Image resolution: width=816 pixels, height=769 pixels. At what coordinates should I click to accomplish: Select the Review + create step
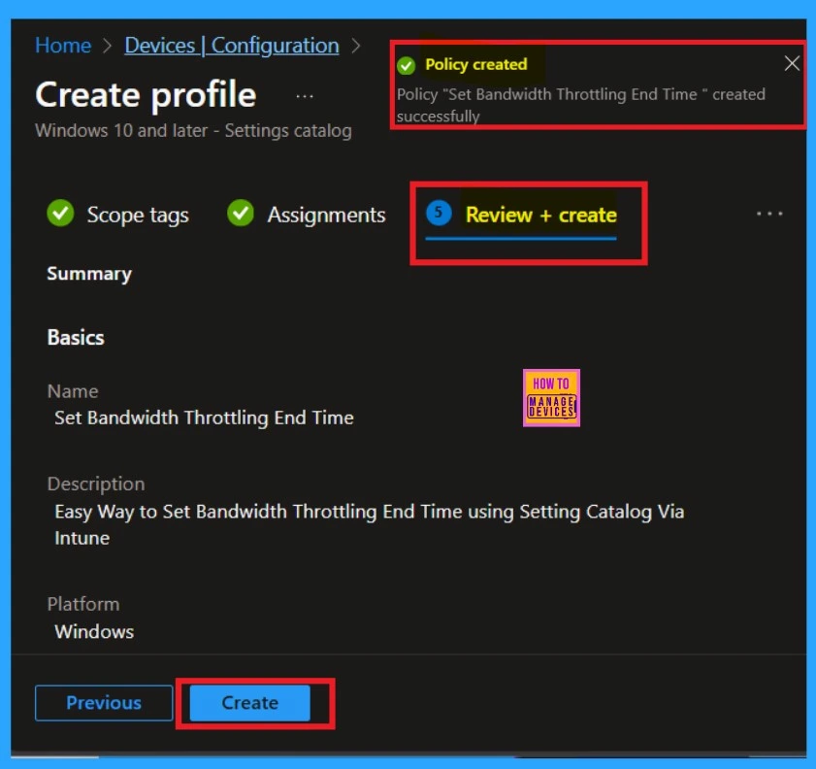point(541,215)
